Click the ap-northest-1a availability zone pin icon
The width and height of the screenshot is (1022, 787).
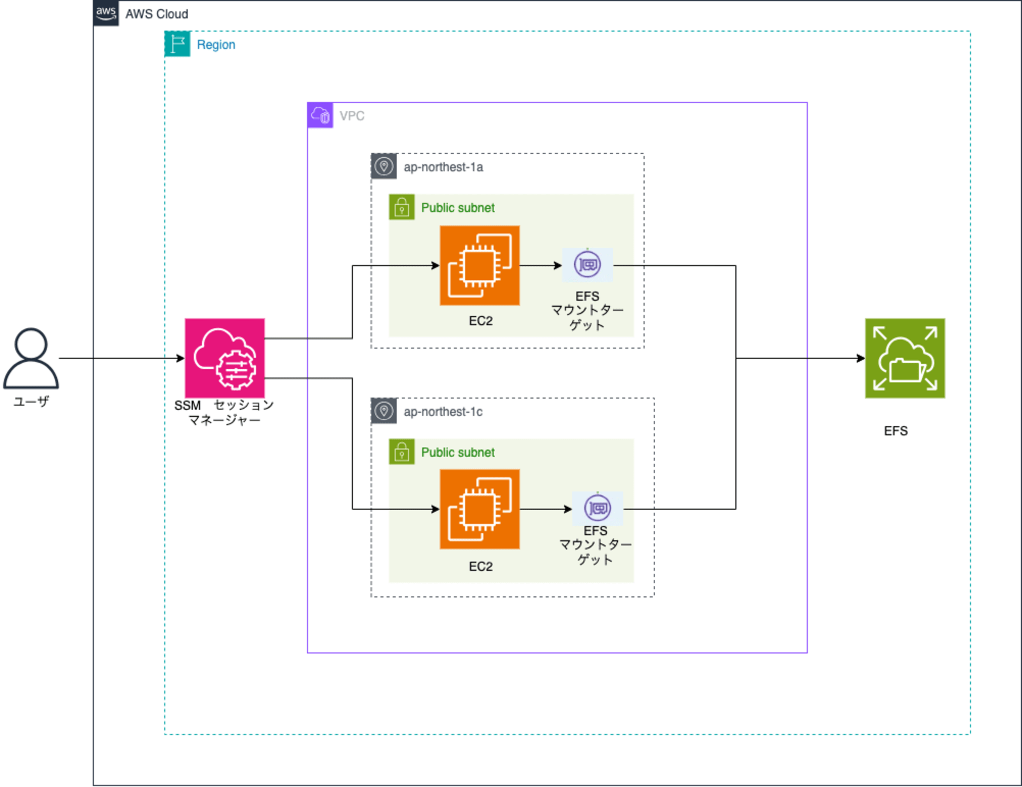coord(384,166)
